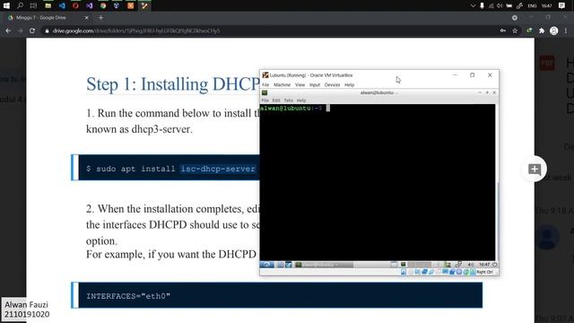Minimize the VirtualBox window

(x=455, y=75)
